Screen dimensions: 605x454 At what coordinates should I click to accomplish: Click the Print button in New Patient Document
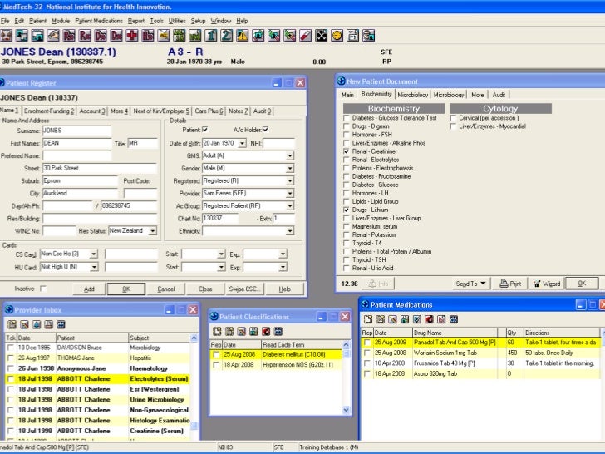pos(510,284)
